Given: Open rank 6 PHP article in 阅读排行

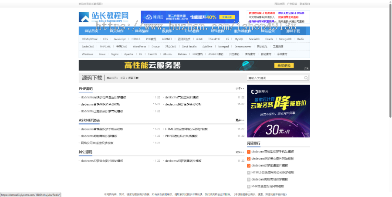Looking at the screenshot, I should point(268,186).
